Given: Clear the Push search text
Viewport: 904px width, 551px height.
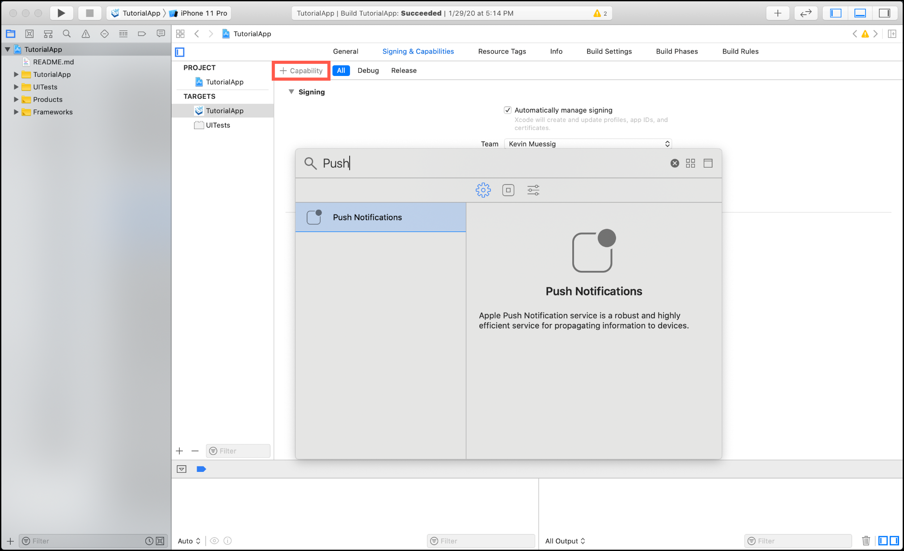Looking at the screenshot, I should (x=675, y=164).
